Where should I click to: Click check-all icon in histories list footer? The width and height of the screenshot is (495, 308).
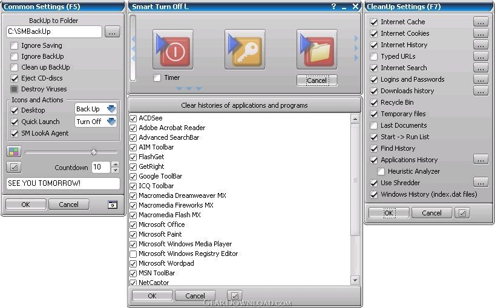(x=235, y=296)
